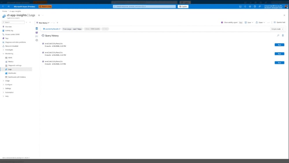Viewport: 289px width, 163px height.
Task: Click the Query history heading
Action: 51,36
